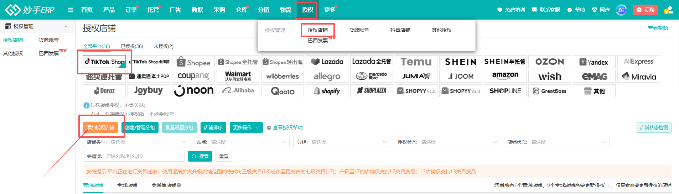Click 抖音店铺 in the dropdown submenu
Image resolution: width=679 pixels, height=194 pixels.
tap(400, 30)
